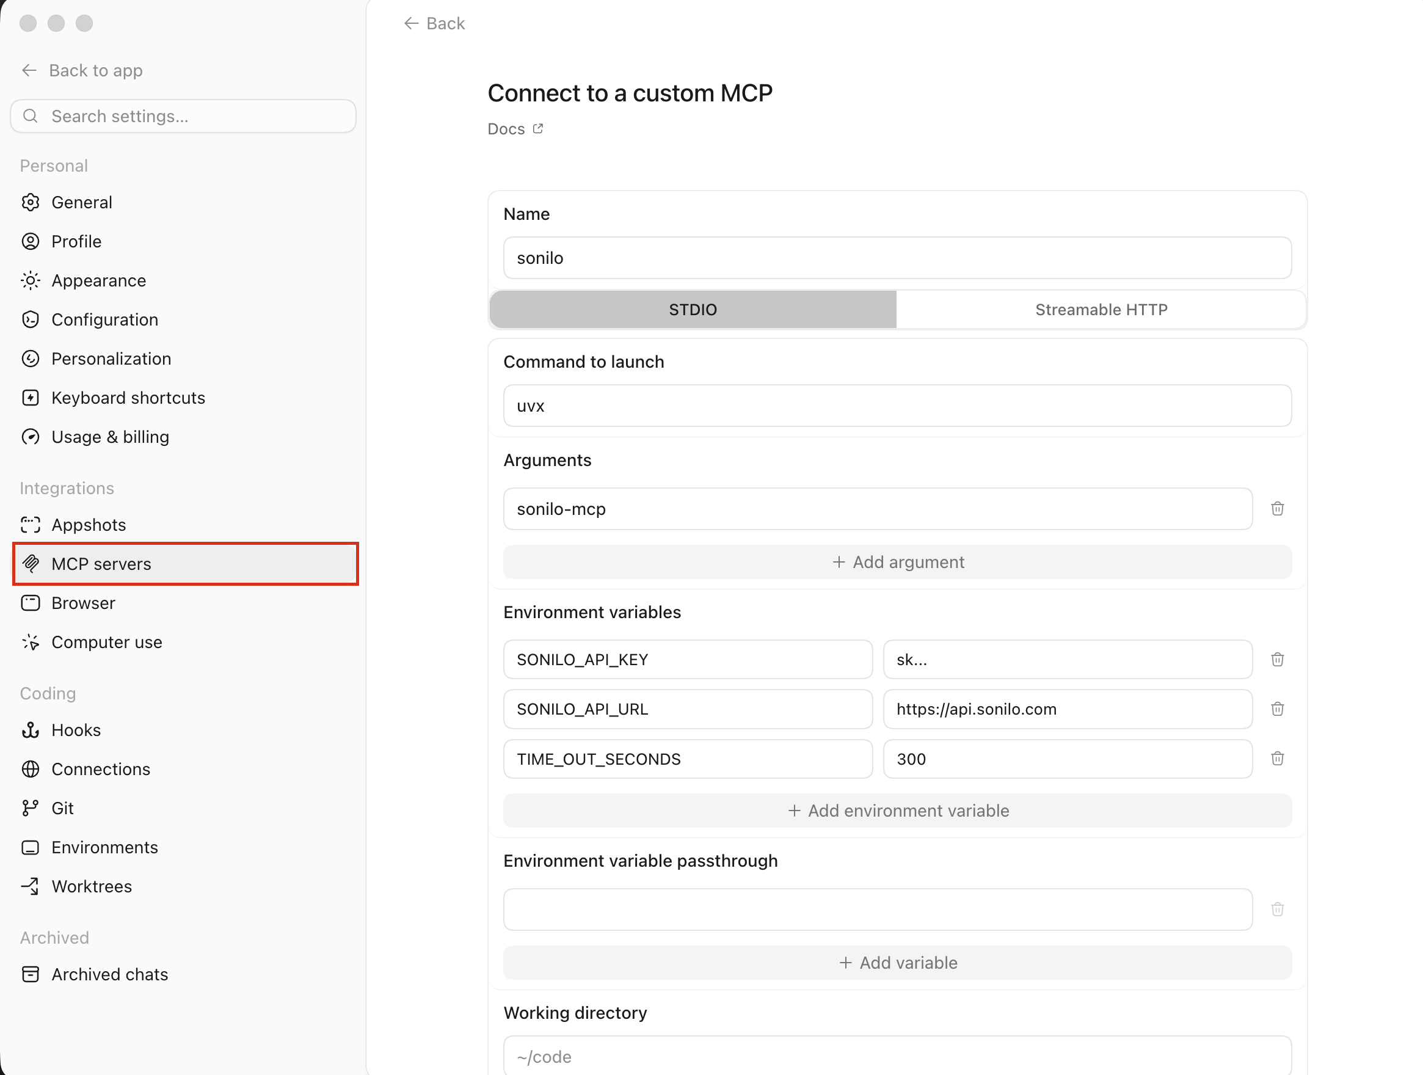Click the Name field containing sonilo
The height and width of the screenshot is (1075, 1423).
pos(897,258)
